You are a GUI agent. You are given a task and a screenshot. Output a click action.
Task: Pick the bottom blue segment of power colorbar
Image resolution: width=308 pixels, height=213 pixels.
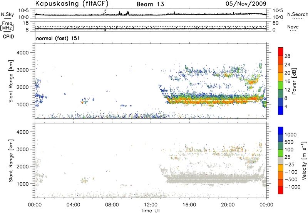point(281,110)
